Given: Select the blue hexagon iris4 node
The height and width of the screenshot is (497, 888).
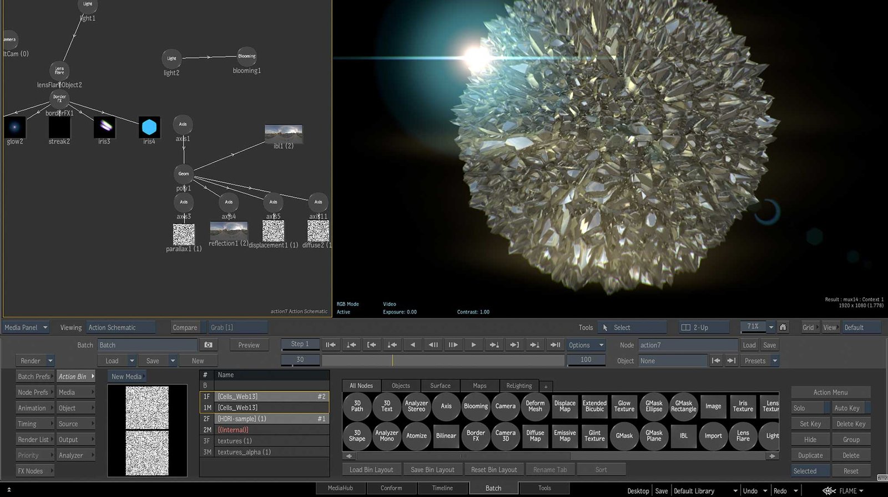Looking at the screenshot, I should pos(149,127).
